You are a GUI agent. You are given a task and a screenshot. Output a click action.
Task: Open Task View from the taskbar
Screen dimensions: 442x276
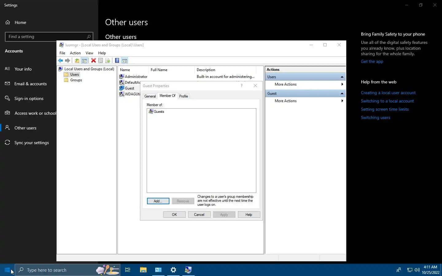click(x=128, y=270)
